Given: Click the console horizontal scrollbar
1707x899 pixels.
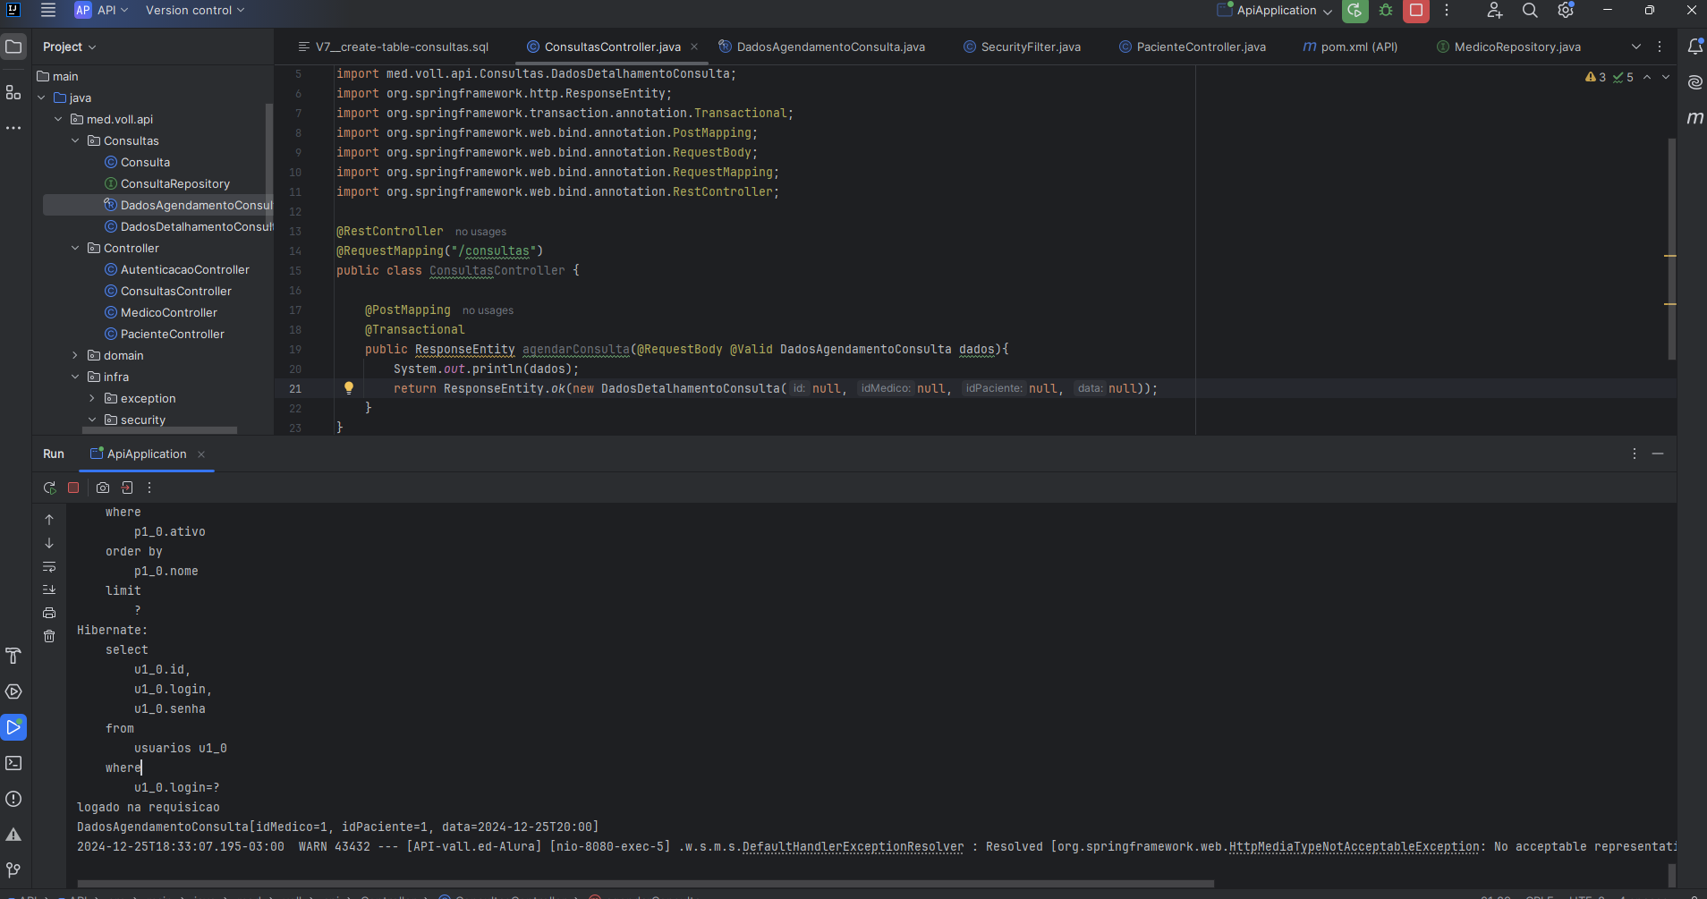Looking at the screenshot, I should pos(645,884).
